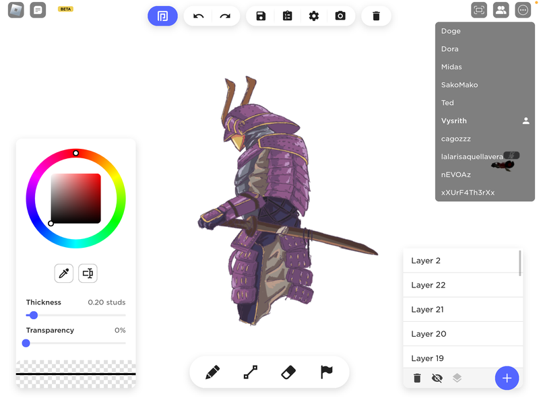Select Layer 22 in layers list
Image resolution: width=539 pixels, height=404 pixels.
462,285
